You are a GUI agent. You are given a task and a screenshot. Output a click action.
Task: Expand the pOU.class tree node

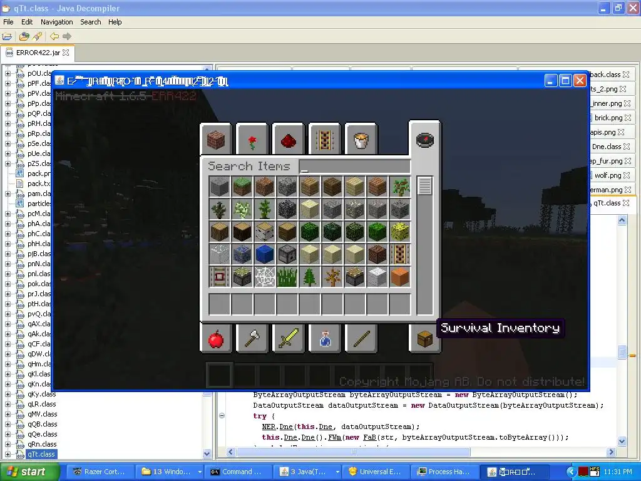point(8,74)
